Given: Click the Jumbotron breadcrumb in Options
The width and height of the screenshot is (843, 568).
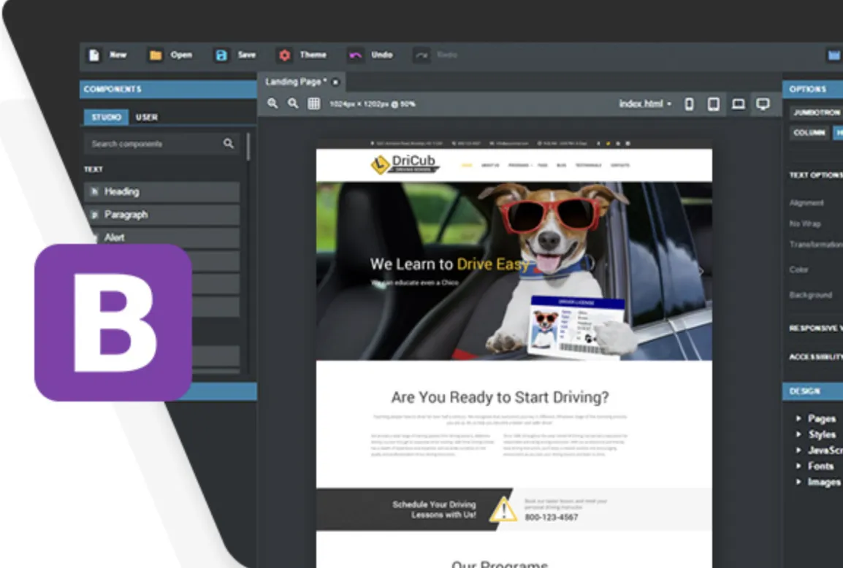Looking at the screenshot, I should click(x=817, y=112).
